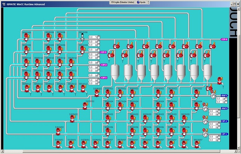Click the last silo tank on the right
This screenshot has width=241, height=154.
208,72
